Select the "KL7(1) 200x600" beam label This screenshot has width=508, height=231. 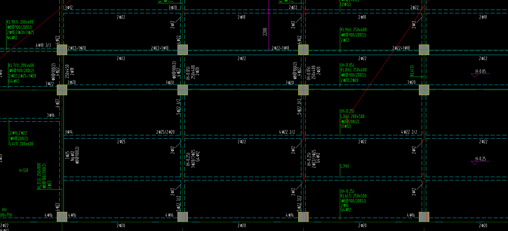(x=21, y=66)
